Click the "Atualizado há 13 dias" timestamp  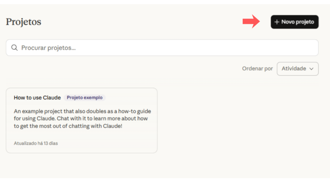36,143
